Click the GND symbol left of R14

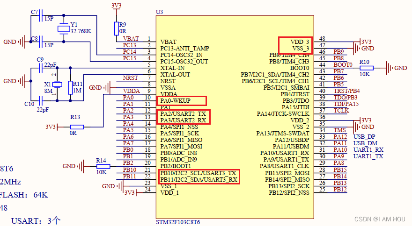coord(74,166)
